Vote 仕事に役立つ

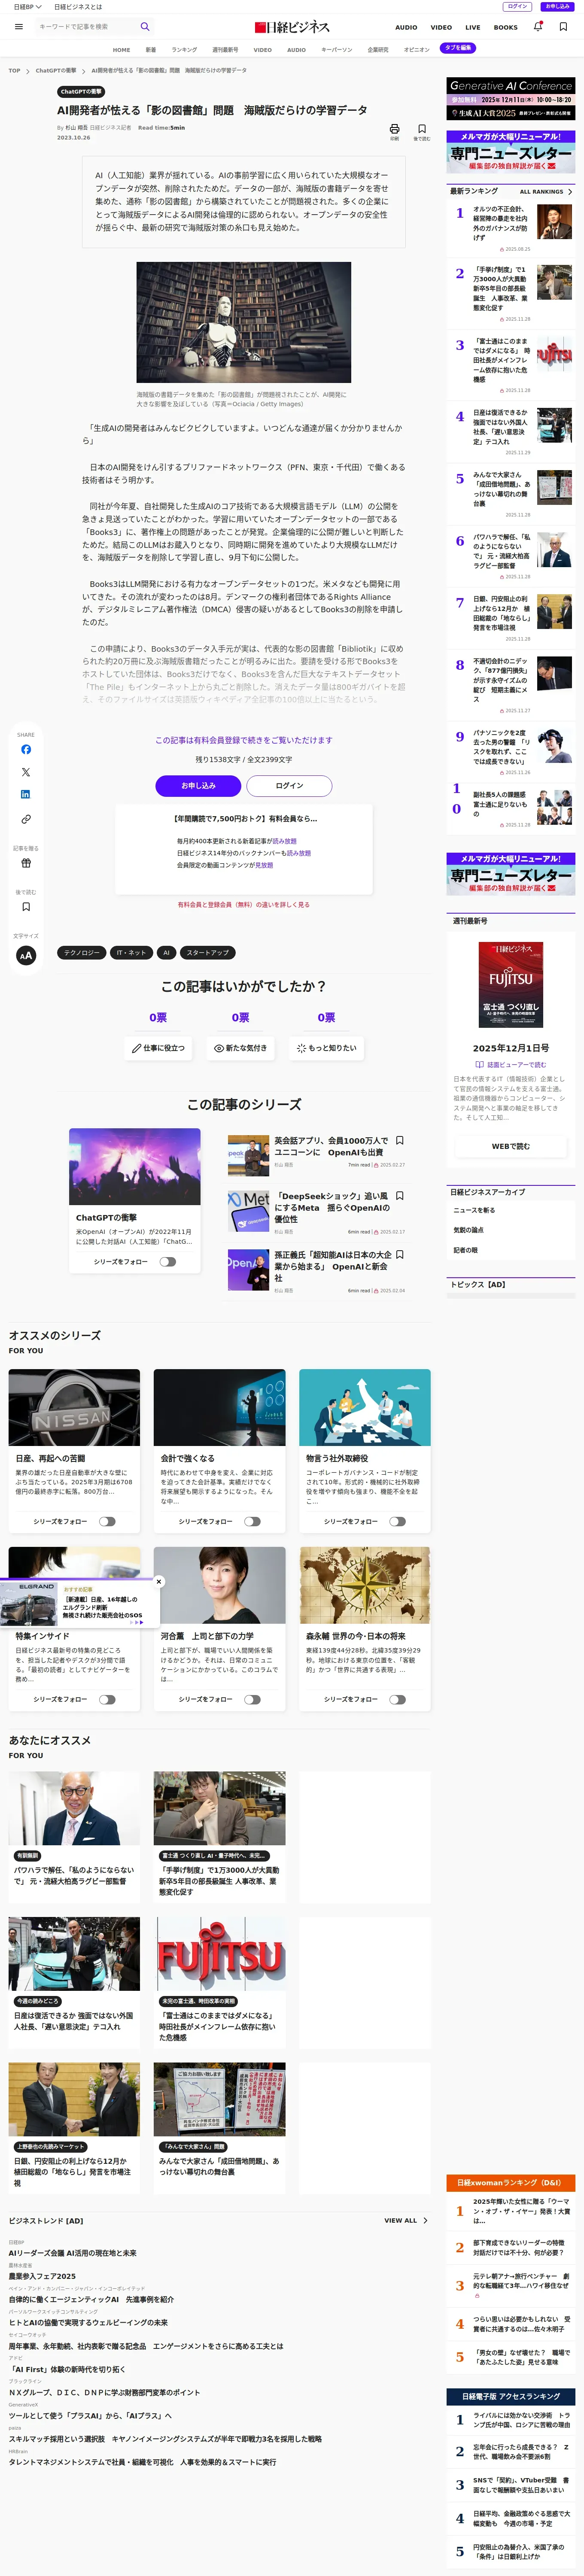coord(158,1048)
